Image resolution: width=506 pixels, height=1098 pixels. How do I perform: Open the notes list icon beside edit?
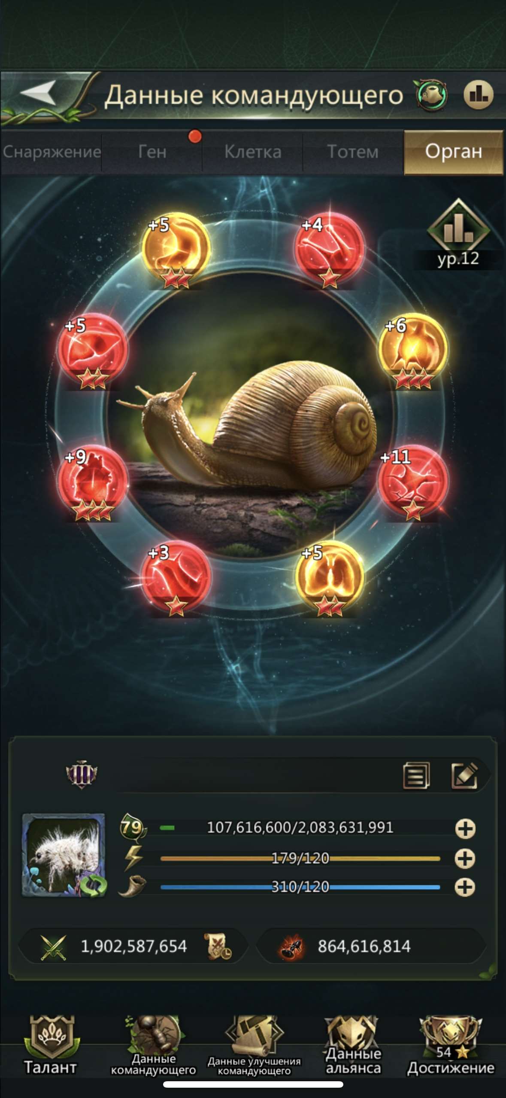click(x=416, y=776)
